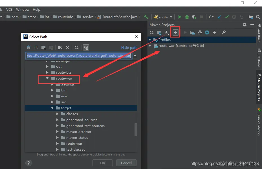Open the Help menu
Image resolution: width=262 pixels, height=169 pixels.
point(36,10)
